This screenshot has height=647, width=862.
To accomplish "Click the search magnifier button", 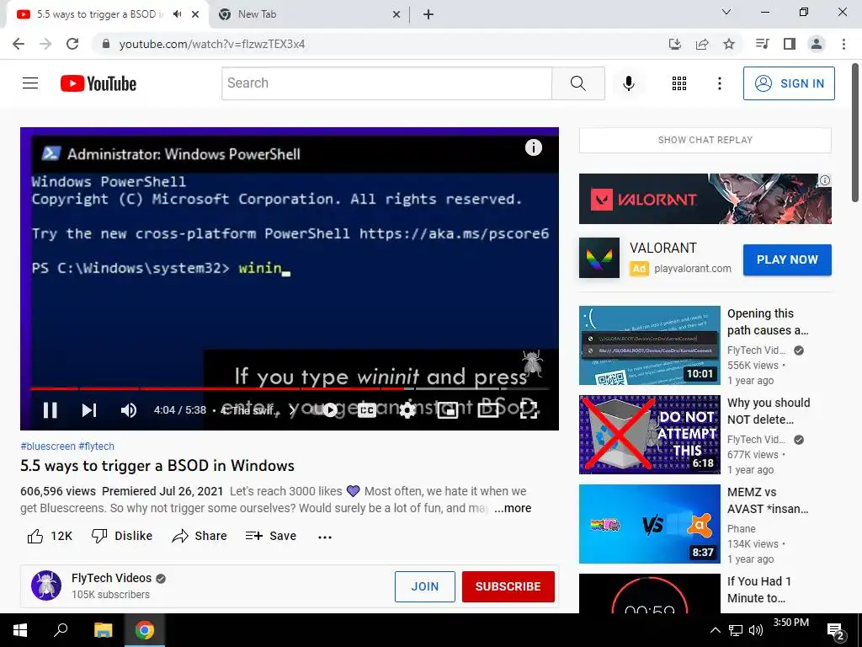I will (577, 83).
